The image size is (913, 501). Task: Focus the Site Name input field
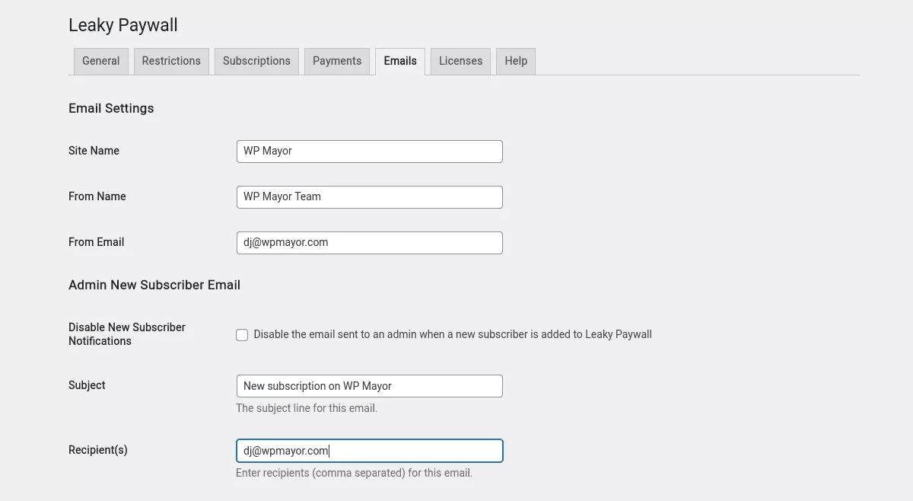coord(370,152)
